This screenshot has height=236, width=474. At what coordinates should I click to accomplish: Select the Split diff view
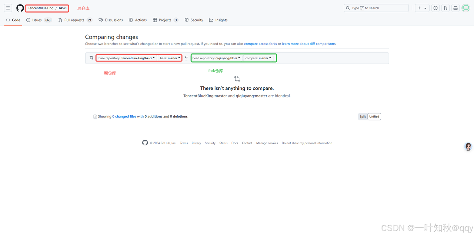point(363,117)
